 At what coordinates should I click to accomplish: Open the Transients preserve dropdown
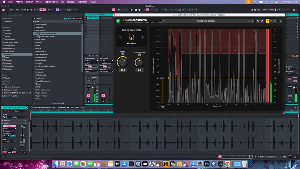tap(9, 133)
